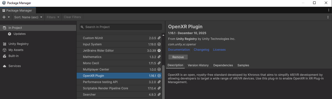Screen dimensions: 332x99
Task: Select Updates in the sidebar
Action: 38,34
